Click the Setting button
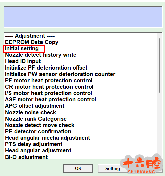 point(113,169)
